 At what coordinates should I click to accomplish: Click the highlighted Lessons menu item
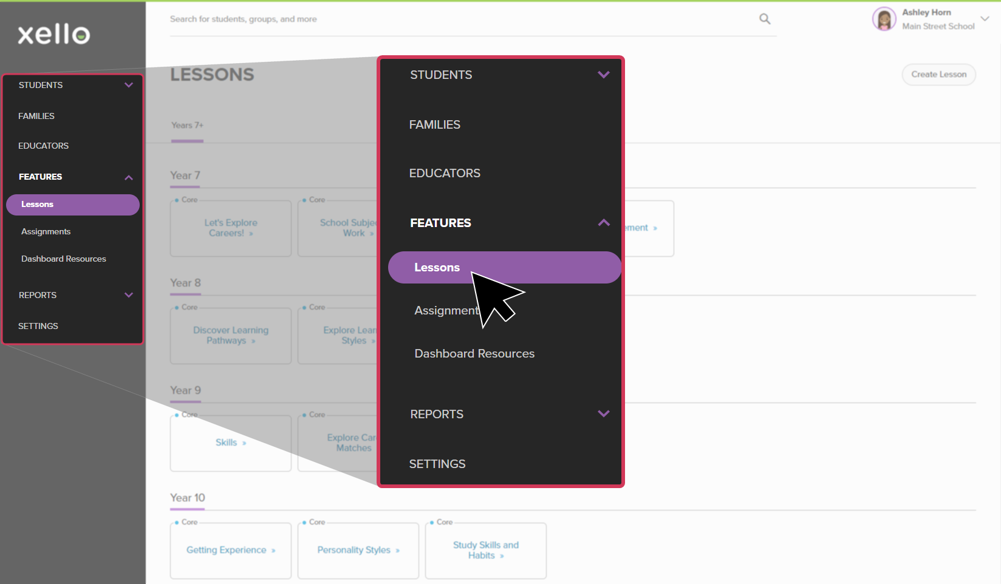[504, 267]
